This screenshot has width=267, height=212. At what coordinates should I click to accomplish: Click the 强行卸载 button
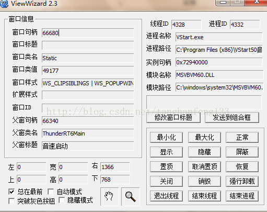pyautogui.click(x=242, y=181)
